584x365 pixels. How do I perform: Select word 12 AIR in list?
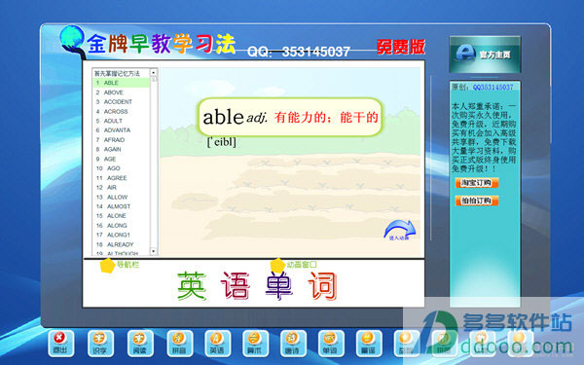121,187
